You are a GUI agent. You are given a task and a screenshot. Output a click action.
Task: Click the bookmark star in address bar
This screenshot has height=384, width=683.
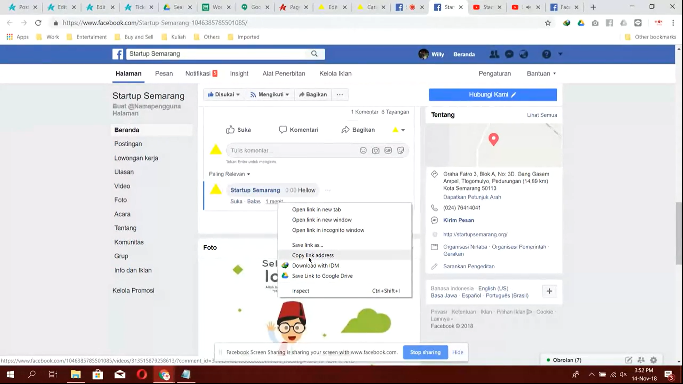(x=548, y=23)
